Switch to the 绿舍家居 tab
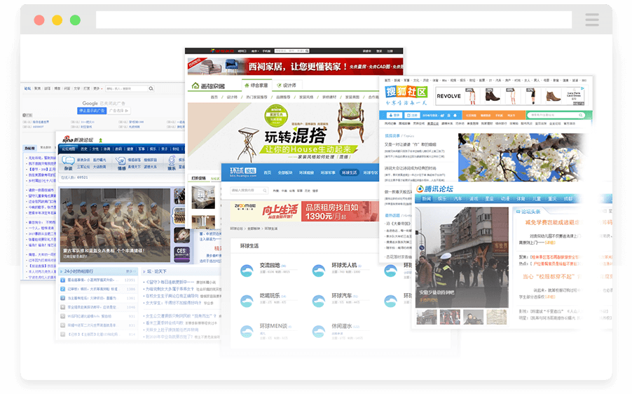The width and height of the screenshot is (632, 394). coord(256,86)
